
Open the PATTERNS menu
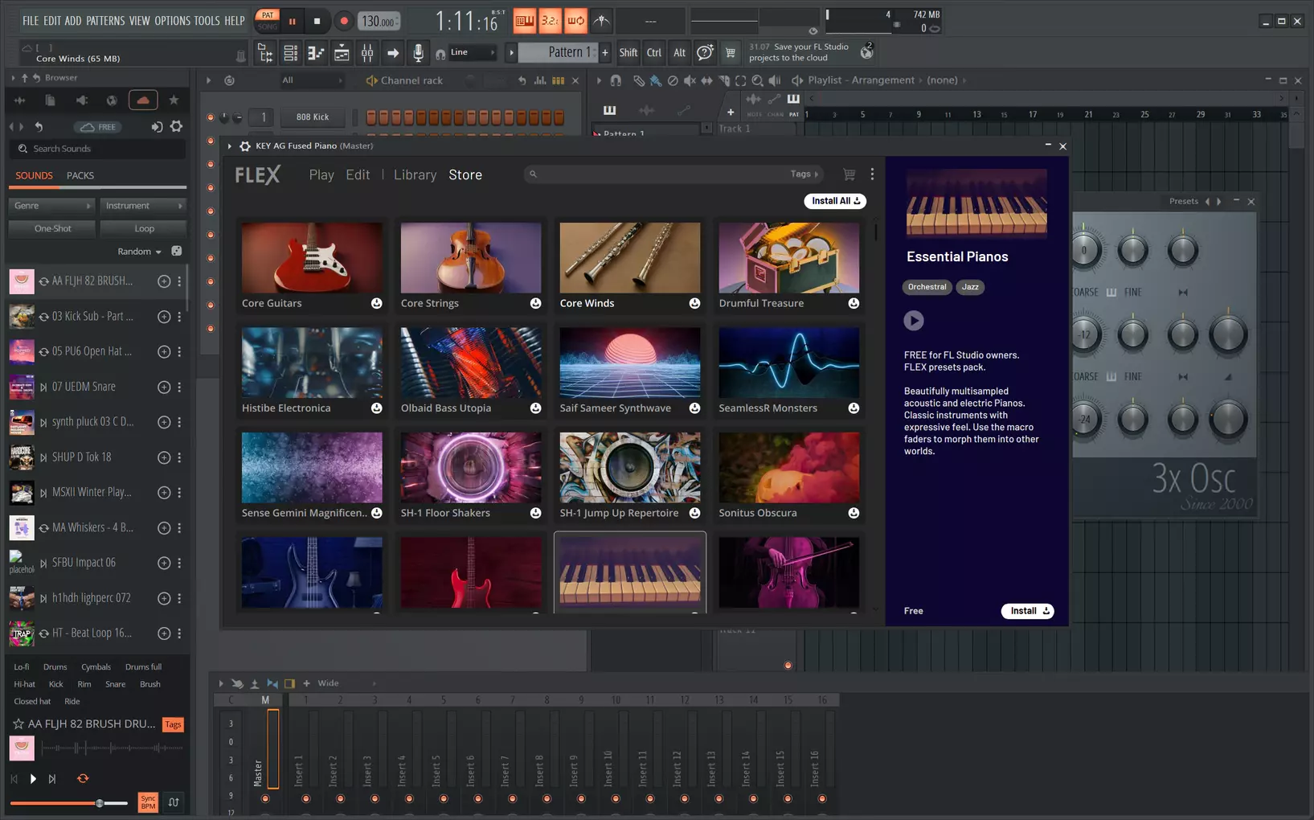point(105,21)
